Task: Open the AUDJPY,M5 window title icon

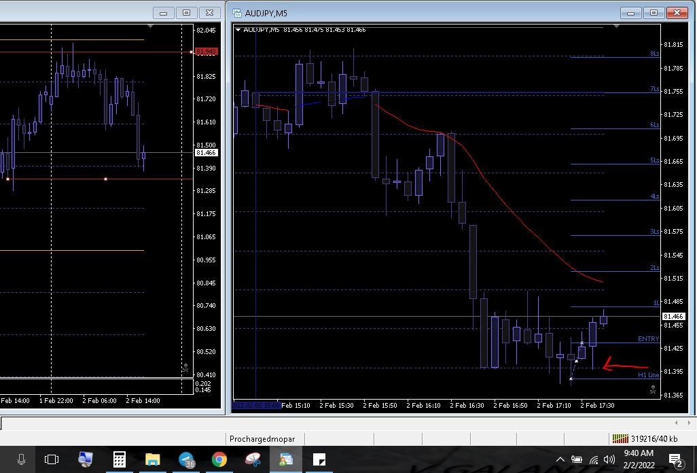Action: [237, 13]
